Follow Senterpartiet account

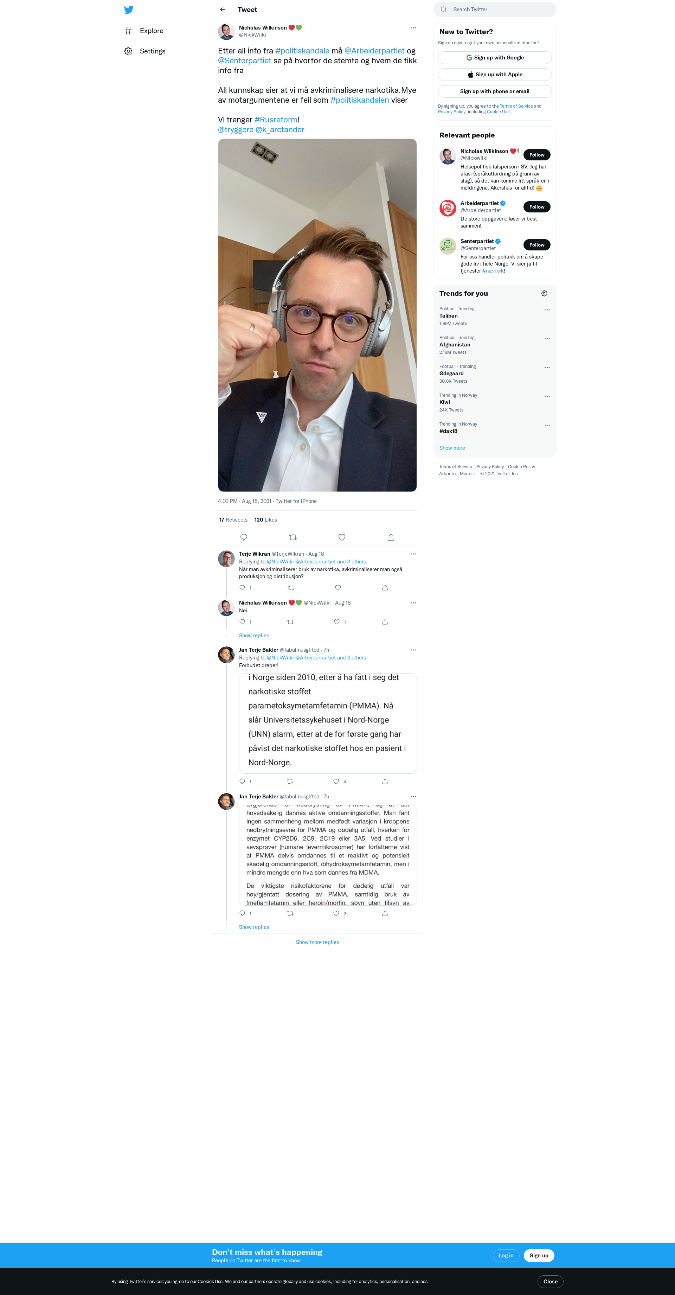click(x=537, y=245)
